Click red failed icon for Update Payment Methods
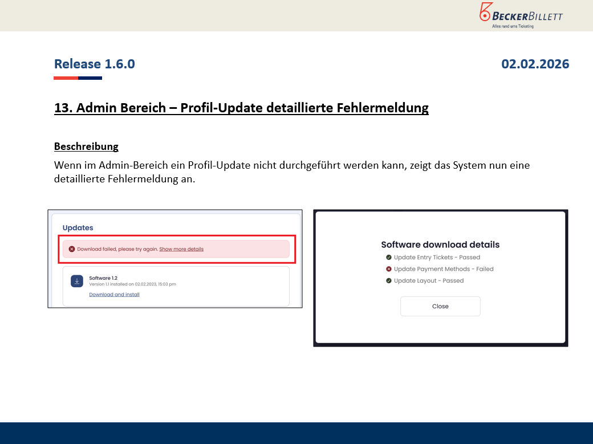Image resolution: width=593 pixels, height=444 pixels. coord(389,269)
